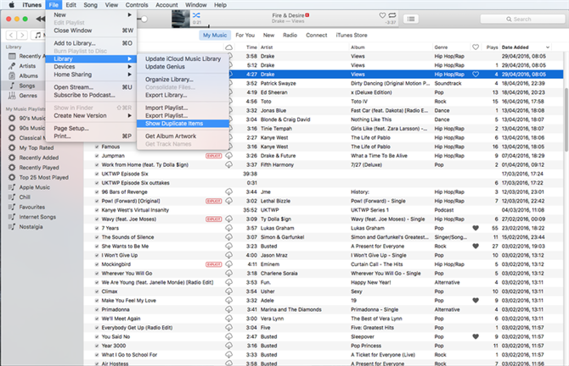Viewport: 569px width, 366px height.
Task: Click the heart for Make You Feel My Love
Action: pos(476,301)
